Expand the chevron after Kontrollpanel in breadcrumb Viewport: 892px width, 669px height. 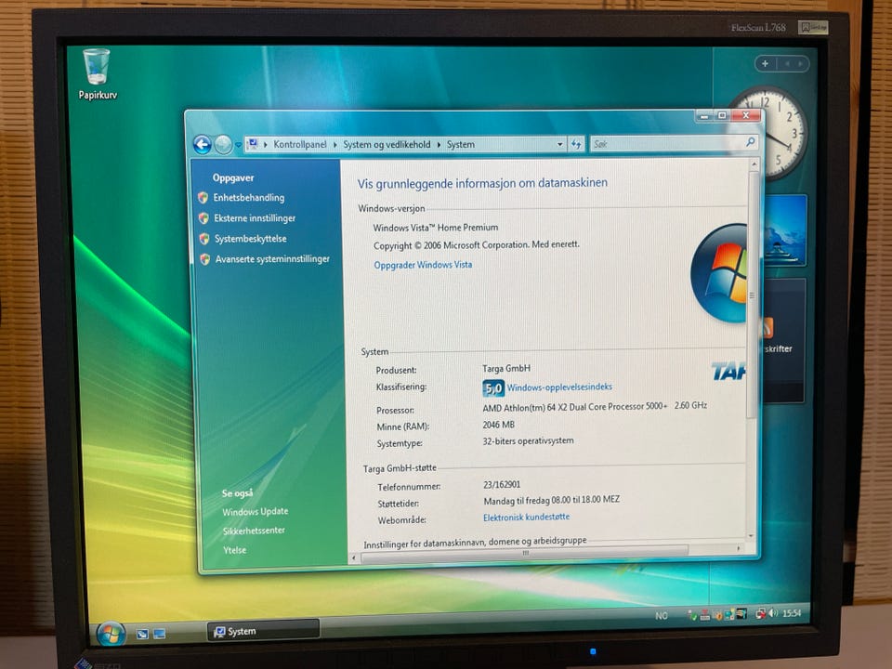click(x=335, y=145)
